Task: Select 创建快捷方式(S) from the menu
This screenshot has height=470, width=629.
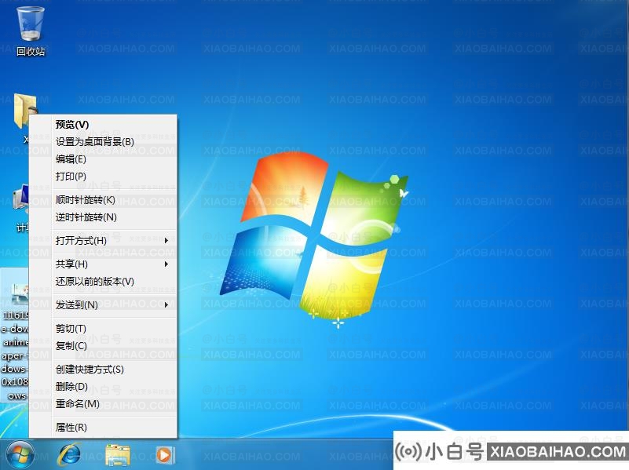Action: [x=104, y=370]
